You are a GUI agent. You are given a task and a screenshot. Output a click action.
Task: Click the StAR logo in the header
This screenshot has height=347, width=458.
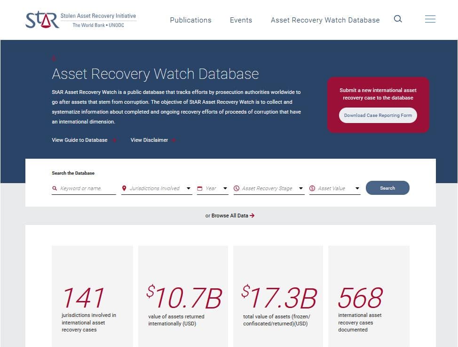[x=42, y=20]
